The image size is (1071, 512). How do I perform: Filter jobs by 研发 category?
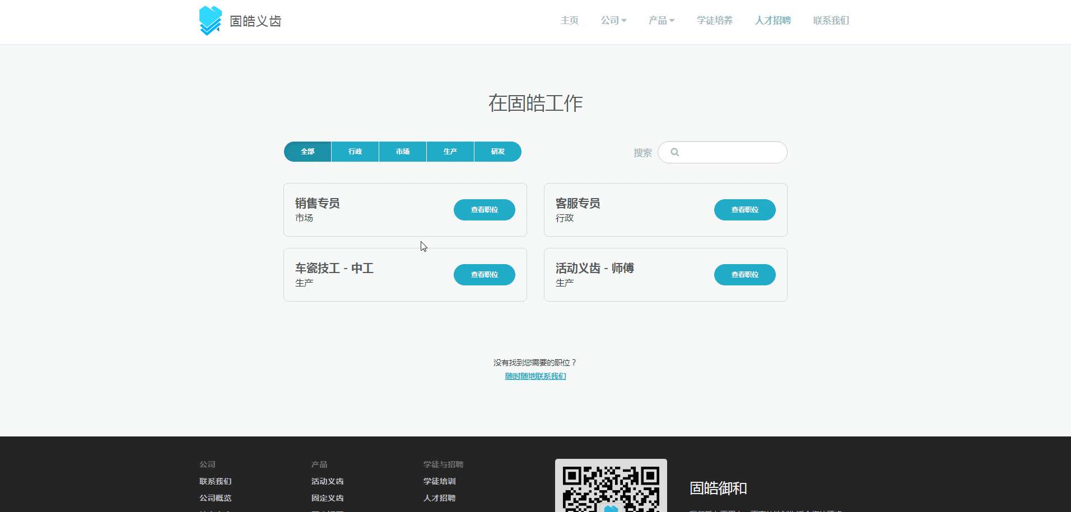pos(497,152)
